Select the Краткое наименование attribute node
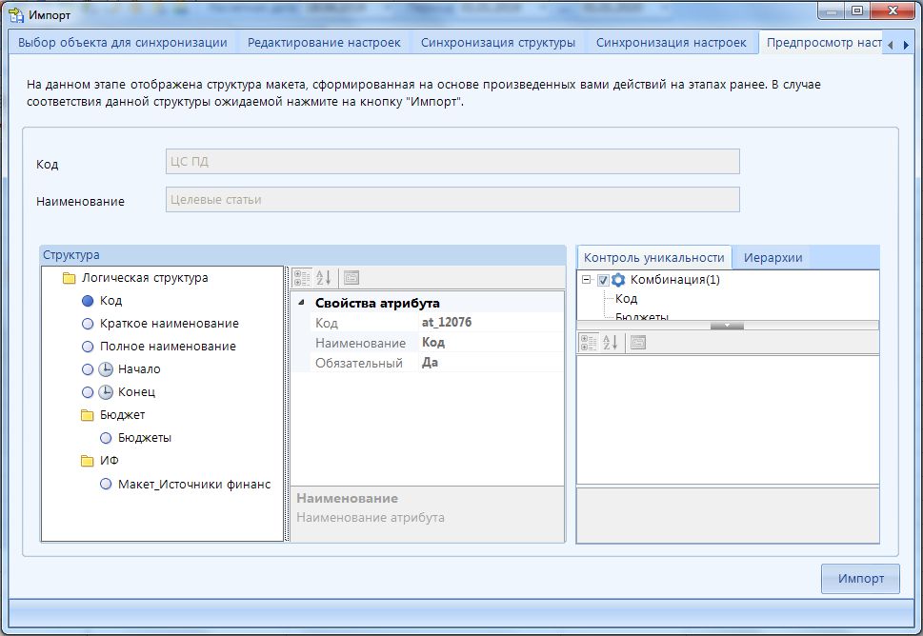This screenshot has width=923, height=636. point(169,324)
